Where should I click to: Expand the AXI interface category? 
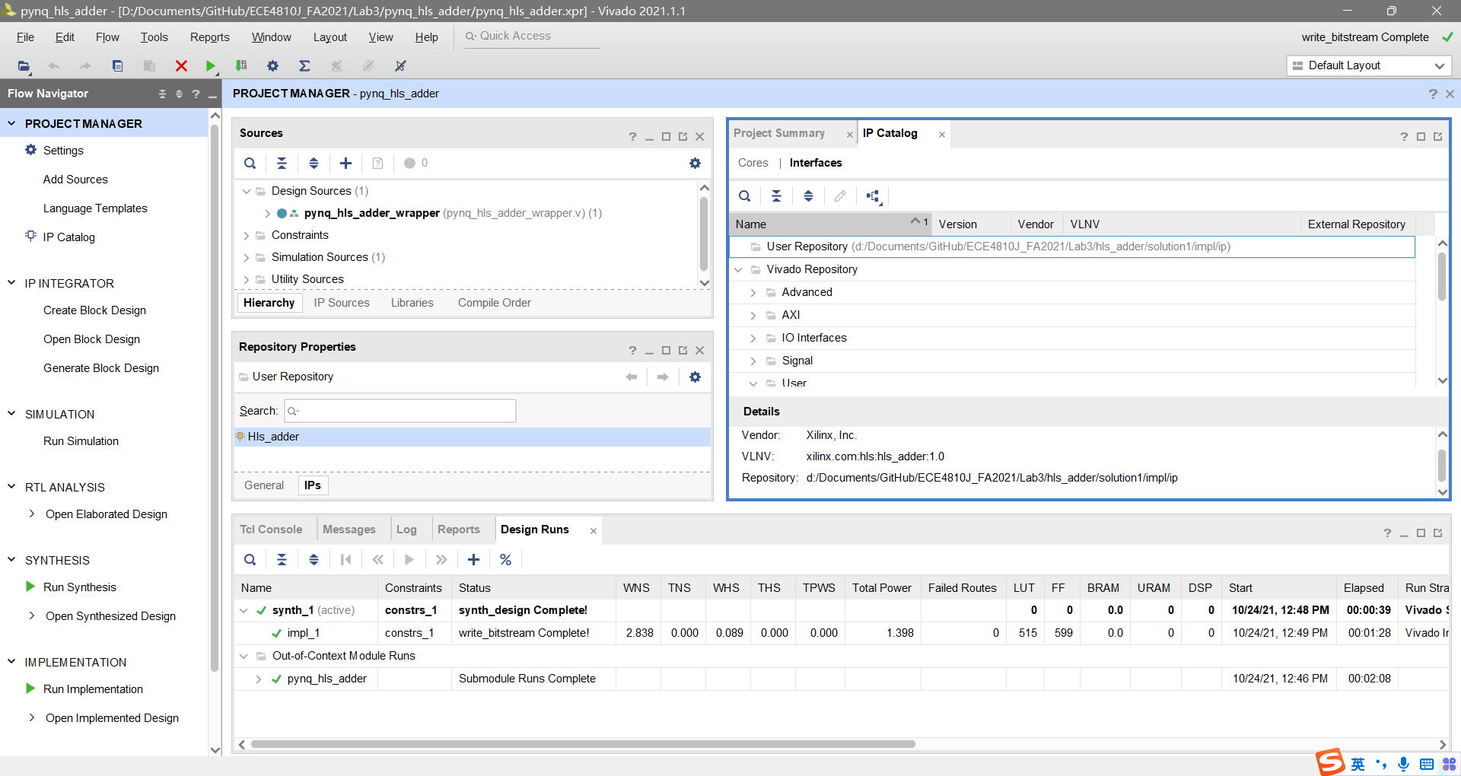tap(753, 315)
